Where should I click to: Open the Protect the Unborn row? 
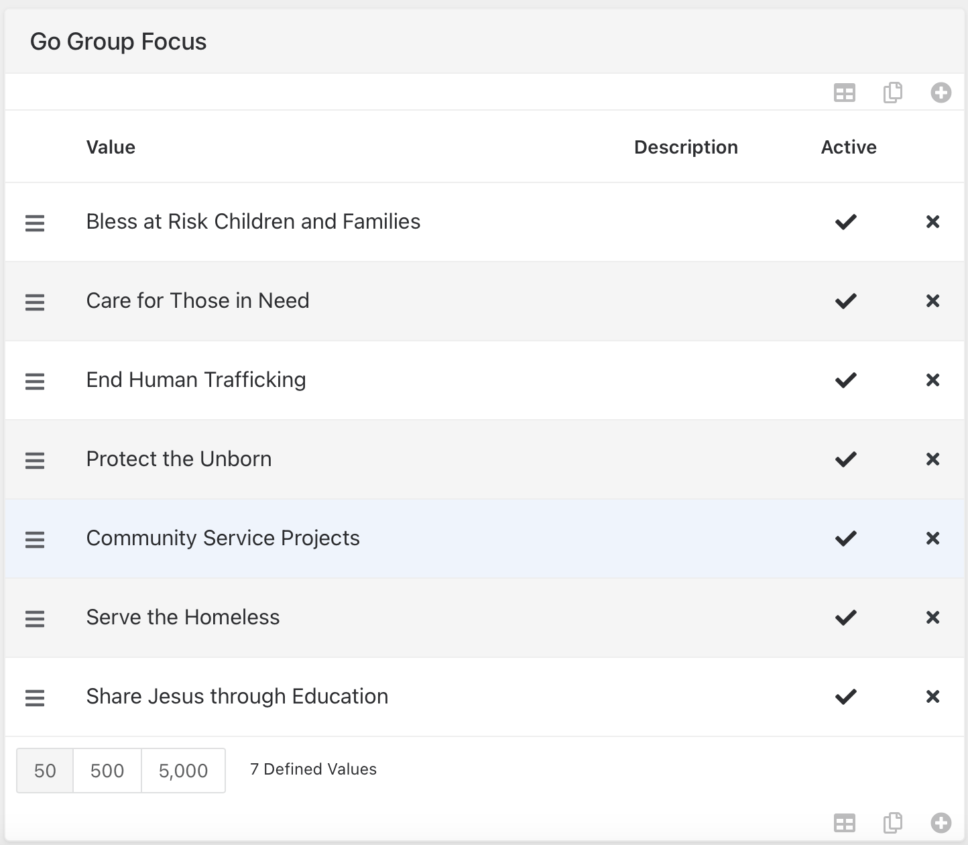[x=484, y=459]
